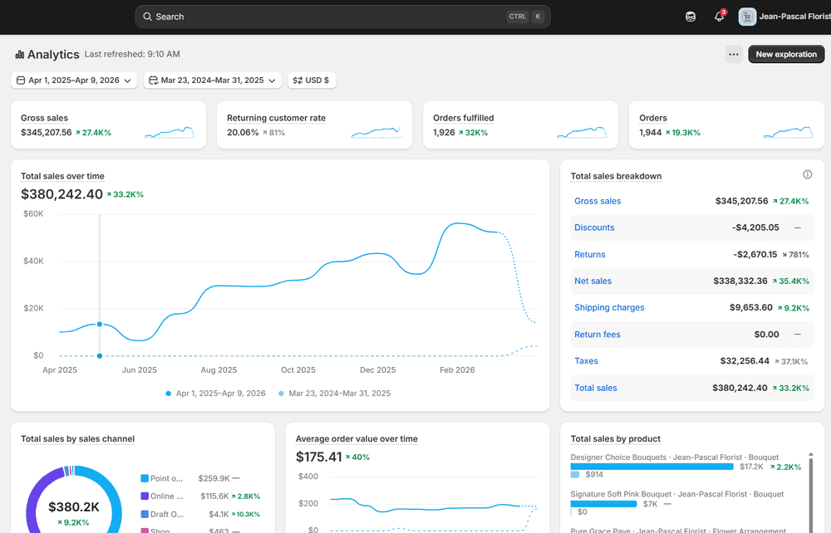Image resolution: width=831 pixels, height=533 pixels.
Task: Follow the Net sales breakdown link
Action: (593, 281)
